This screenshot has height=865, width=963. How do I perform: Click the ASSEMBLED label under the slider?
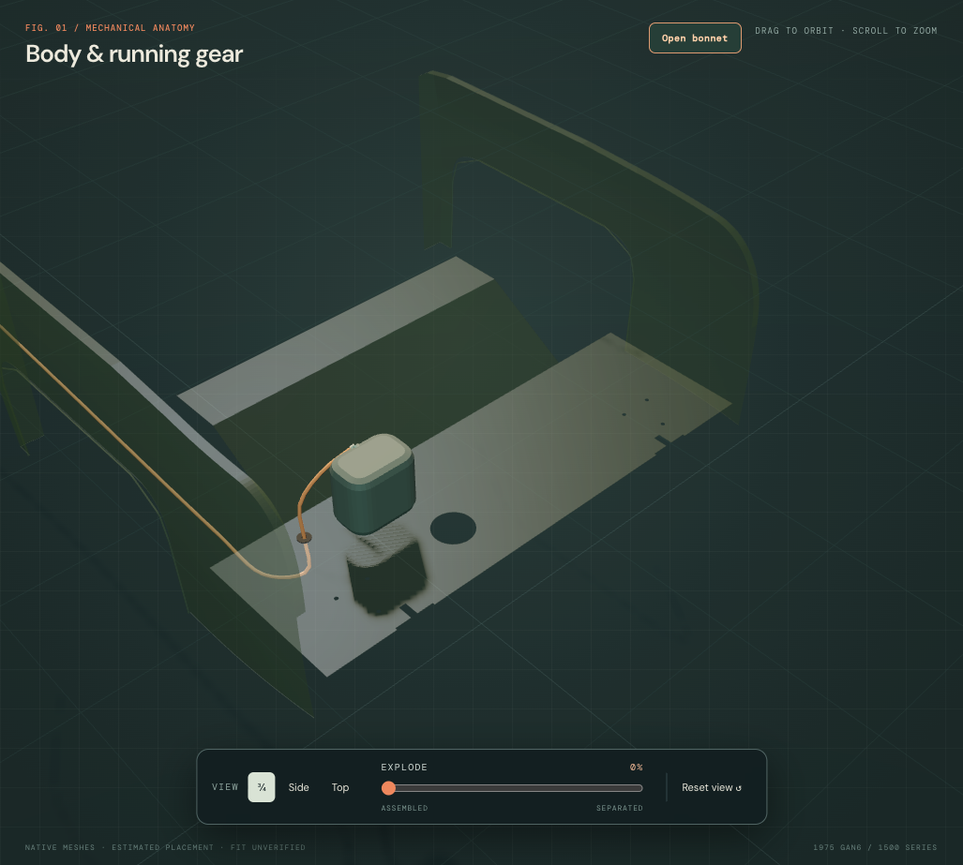coord(404,808)
